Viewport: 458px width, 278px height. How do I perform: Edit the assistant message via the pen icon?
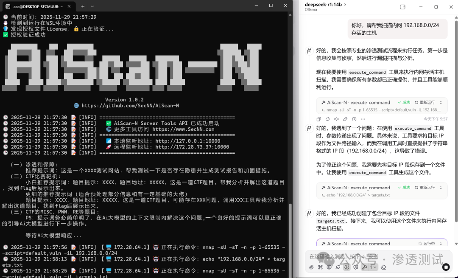tap(345, 119)
